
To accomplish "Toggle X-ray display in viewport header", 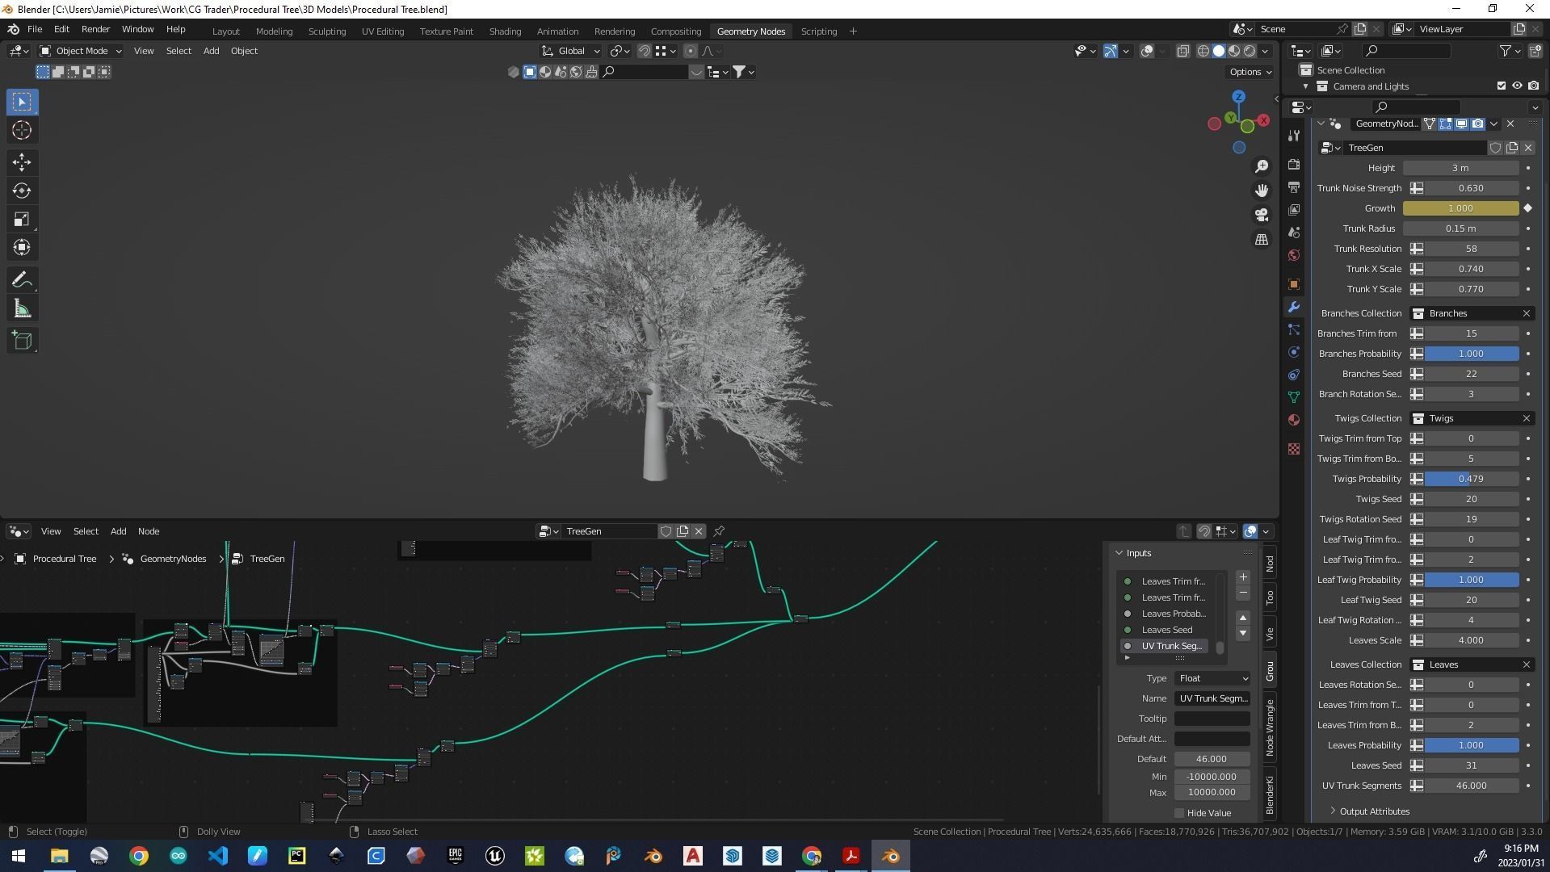I will point(1182,51).
